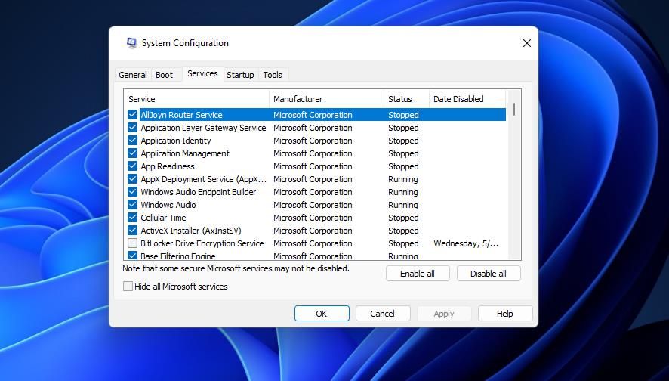
Task: Select the Application Identity row text
Action: tap(176, 141)
